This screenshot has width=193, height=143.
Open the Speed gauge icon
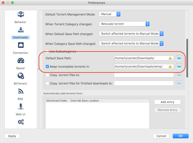click(21, 61)
